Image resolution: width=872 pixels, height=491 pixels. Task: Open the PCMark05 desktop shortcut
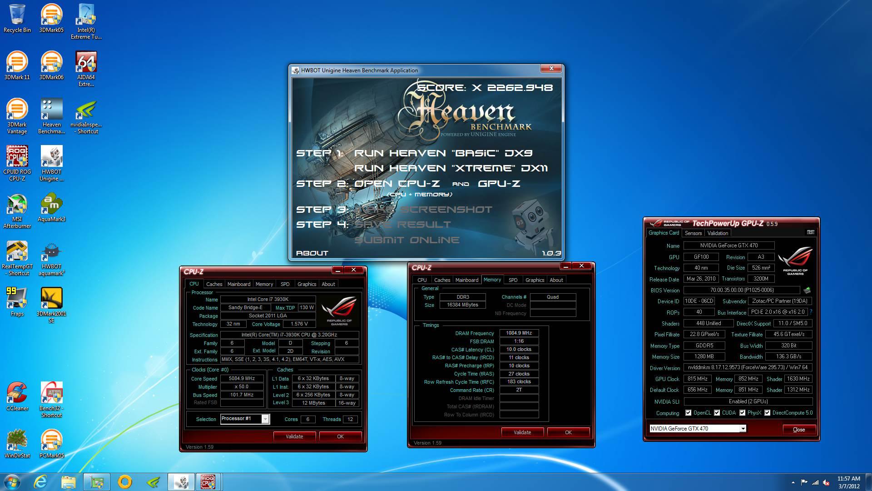point(51,444)
